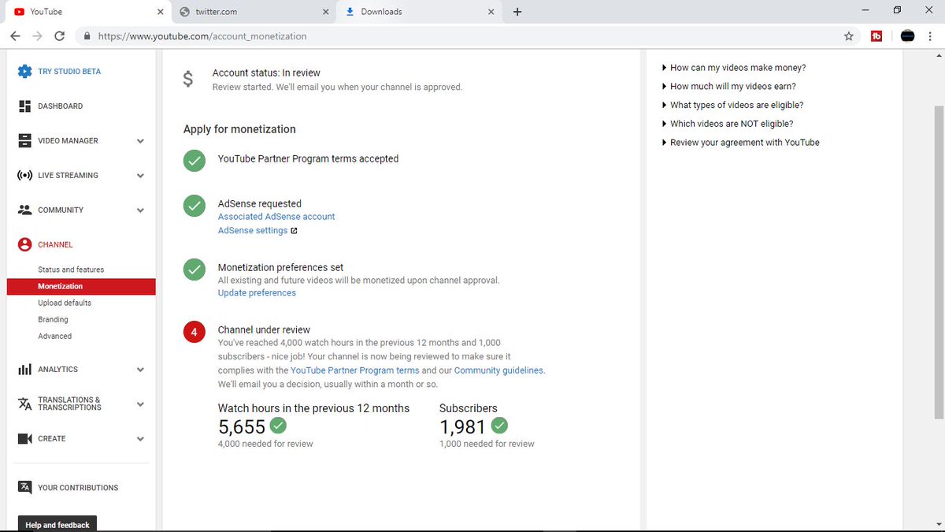Open the Community guidelines link
The height and width of the screenshot is (532, 945).
[x=498, y=370]
